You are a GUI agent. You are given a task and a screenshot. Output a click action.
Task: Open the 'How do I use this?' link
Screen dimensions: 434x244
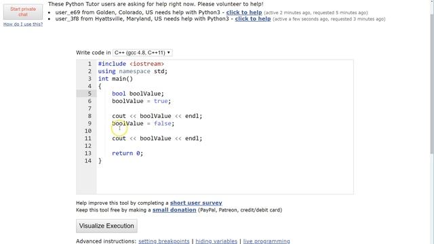[x=23, y=24]
